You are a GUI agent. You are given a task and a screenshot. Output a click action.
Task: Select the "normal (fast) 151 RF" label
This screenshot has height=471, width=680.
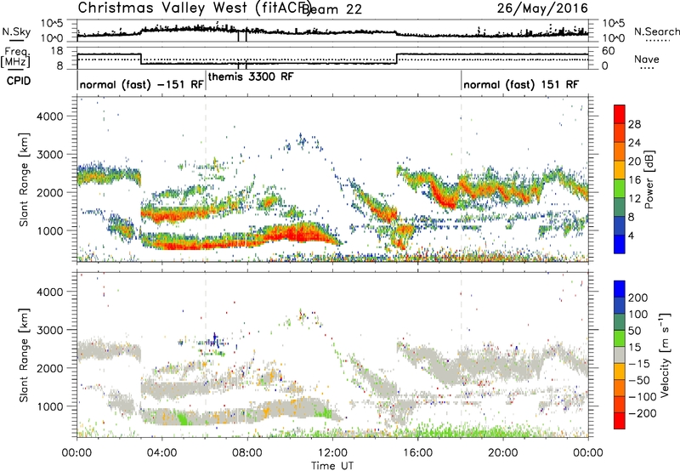(x=521, y=84)
